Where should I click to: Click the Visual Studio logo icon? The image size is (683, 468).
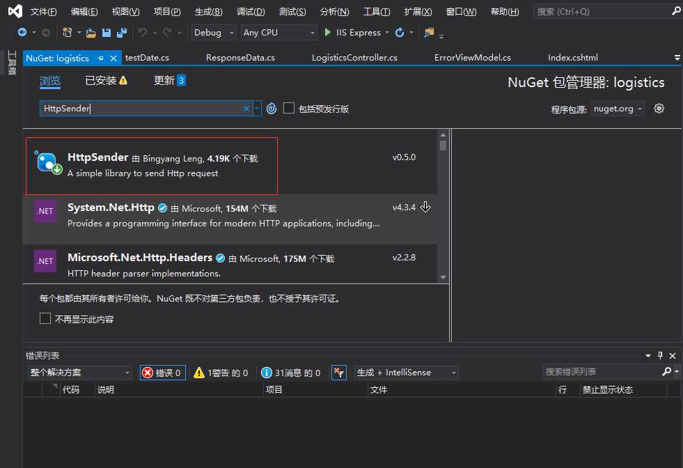click(15, 11)
